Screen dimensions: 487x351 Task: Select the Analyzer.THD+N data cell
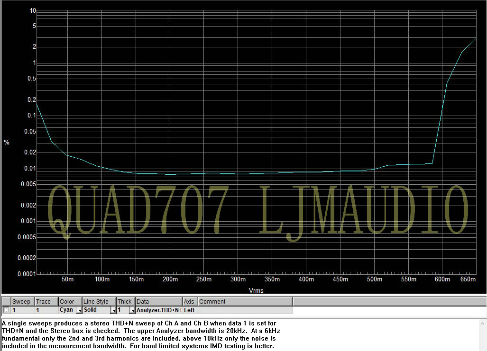(158, 310)
